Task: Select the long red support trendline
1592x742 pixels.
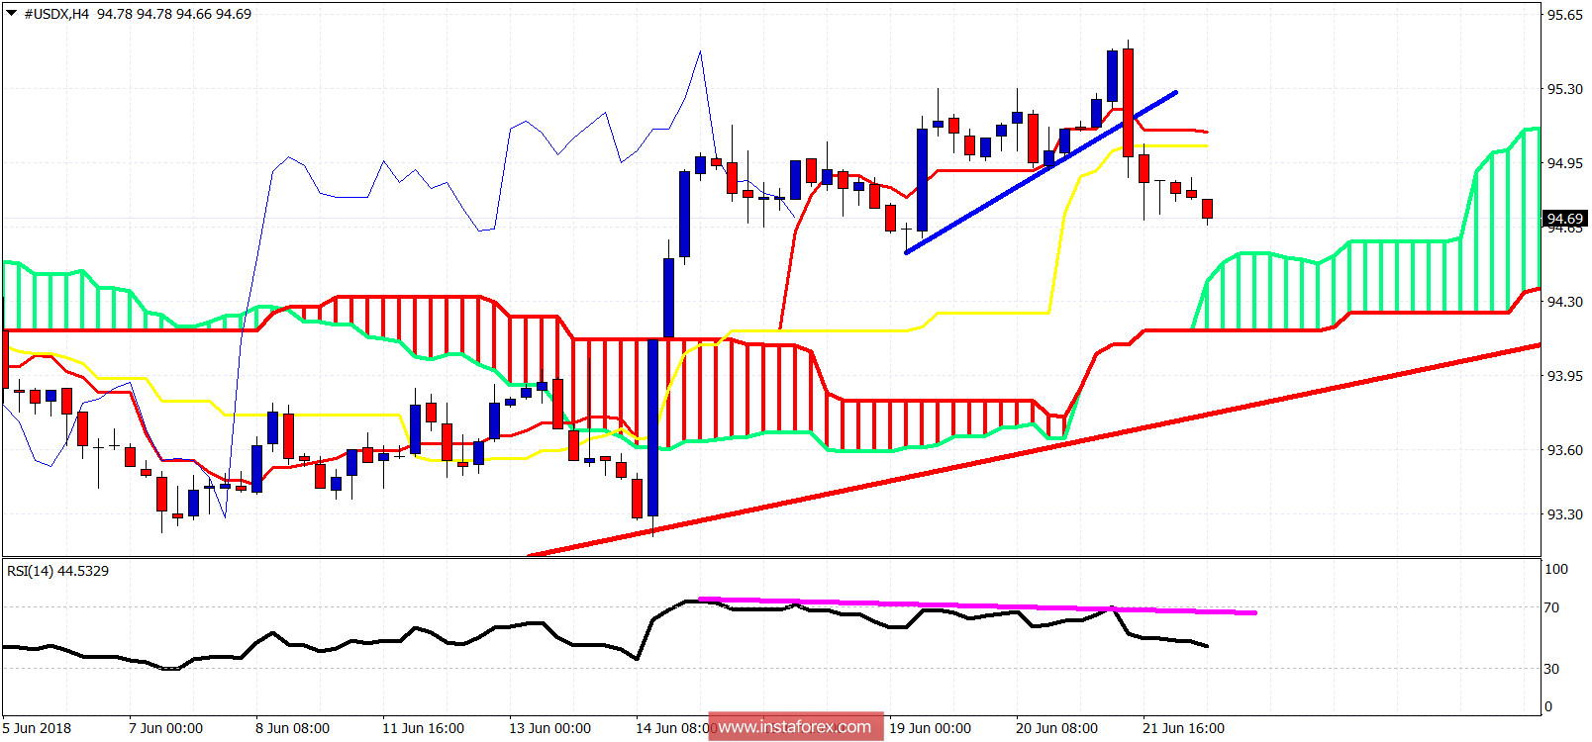Action: point(1035,450)
